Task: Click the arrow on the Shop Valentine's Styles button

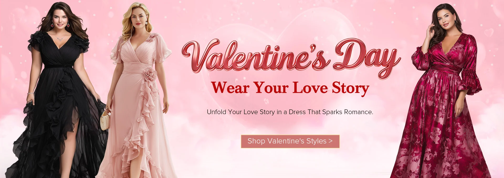Action: 330,141
